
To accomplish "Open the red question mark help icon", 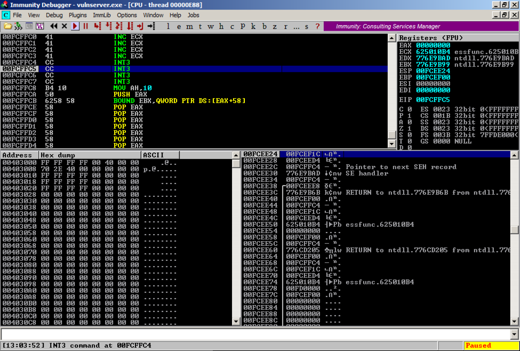I will [x=317, y=26].
